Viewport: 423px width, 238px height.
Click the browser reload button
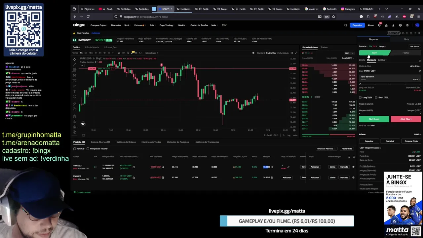point(88,17)
